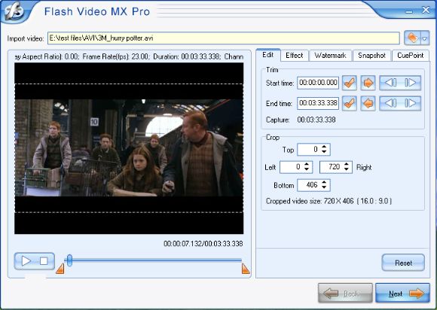Increase the Top crop value
Screen dimensions: 437x310
[324, 147]
